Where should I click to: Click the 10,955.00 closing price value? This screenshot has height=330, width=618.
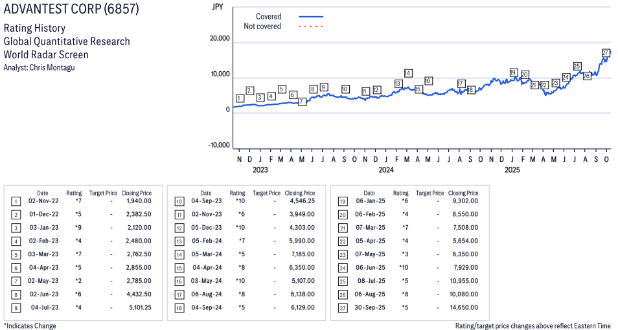tap(465, 281)
